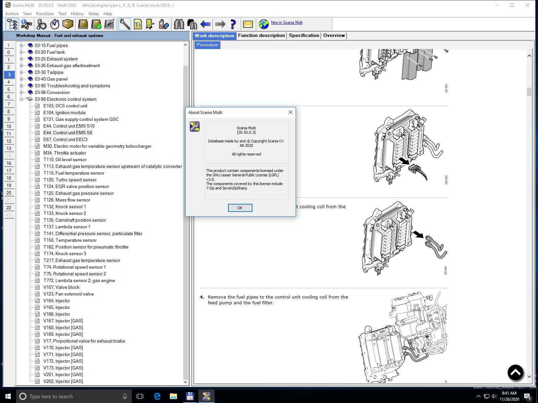The image size is (538, 403).
Task: Open the Archive menu
Action: 12,14
